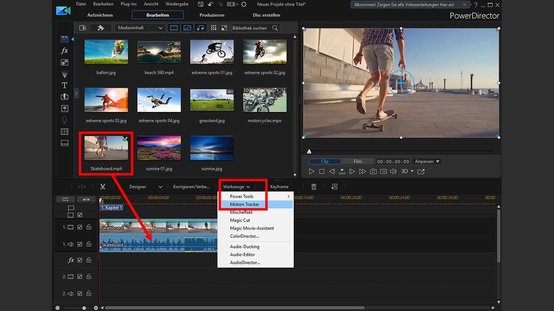The image size is (554, 311).
Task: Click the Keyframe button
Action: tap(279, 187)
